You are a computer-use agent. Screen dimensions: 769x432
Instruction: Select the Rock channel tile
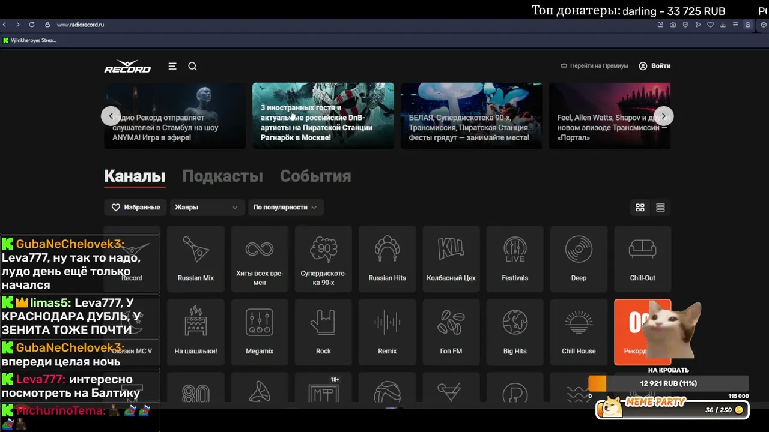(323, 332)
